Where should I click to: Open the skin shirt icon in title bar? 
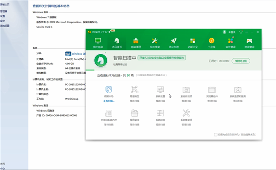[x=241, y=32]
